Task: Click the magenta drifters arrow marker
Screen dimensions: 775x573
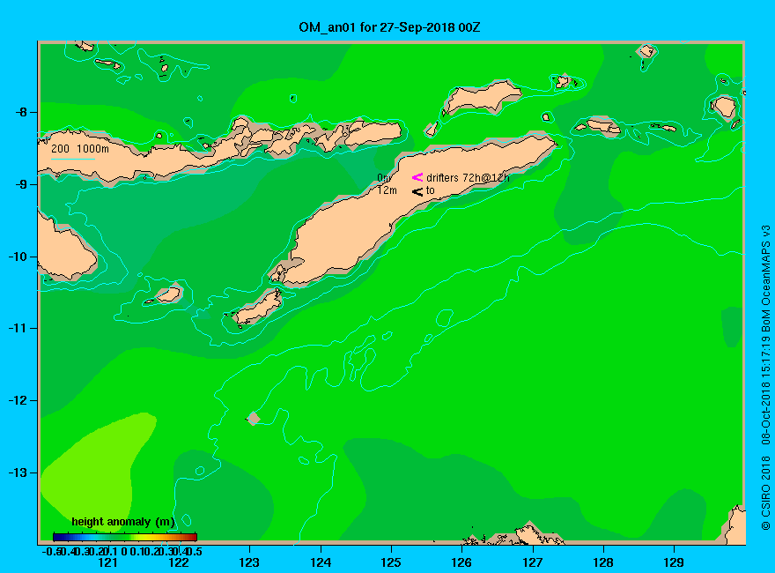Action: coord(417,177)
